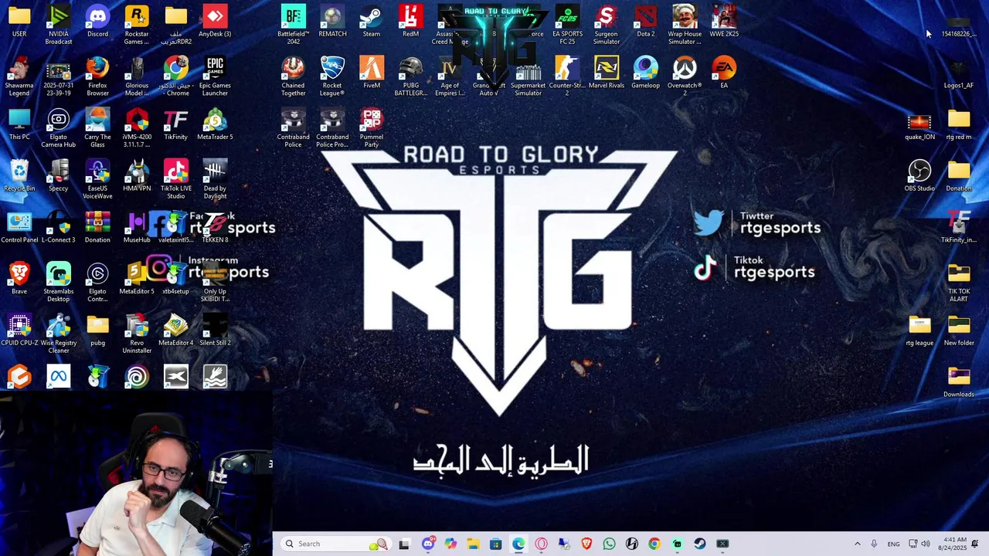Viewport: 989px width, 556px height.
Task: Select the Surgeon Simulator icon
Action: click(607, 24)
